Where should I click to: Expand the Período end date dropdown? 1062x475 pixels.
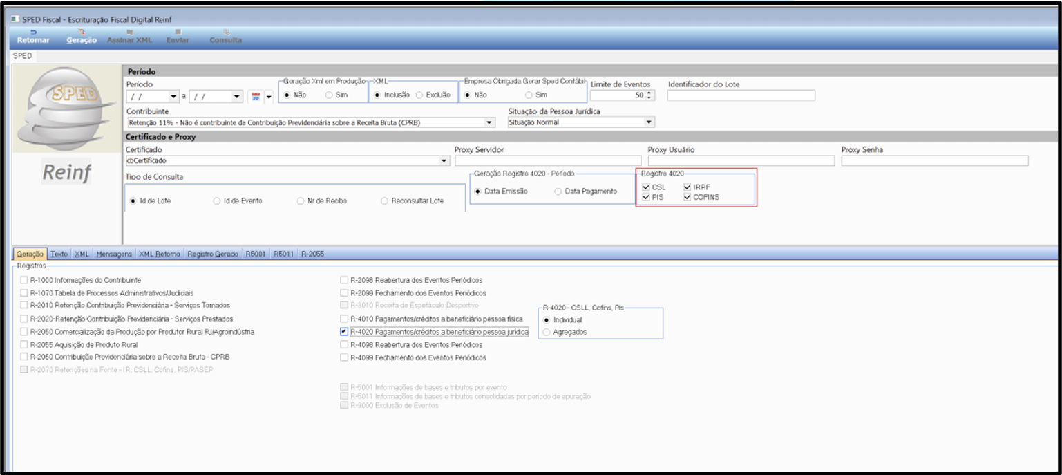(x=237, y=97)
